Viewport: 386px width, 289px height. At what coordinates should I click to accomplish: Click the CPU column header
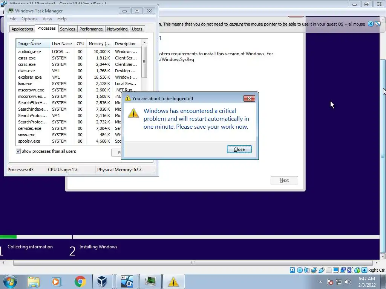pyautogui.click(x=80, y=44)
